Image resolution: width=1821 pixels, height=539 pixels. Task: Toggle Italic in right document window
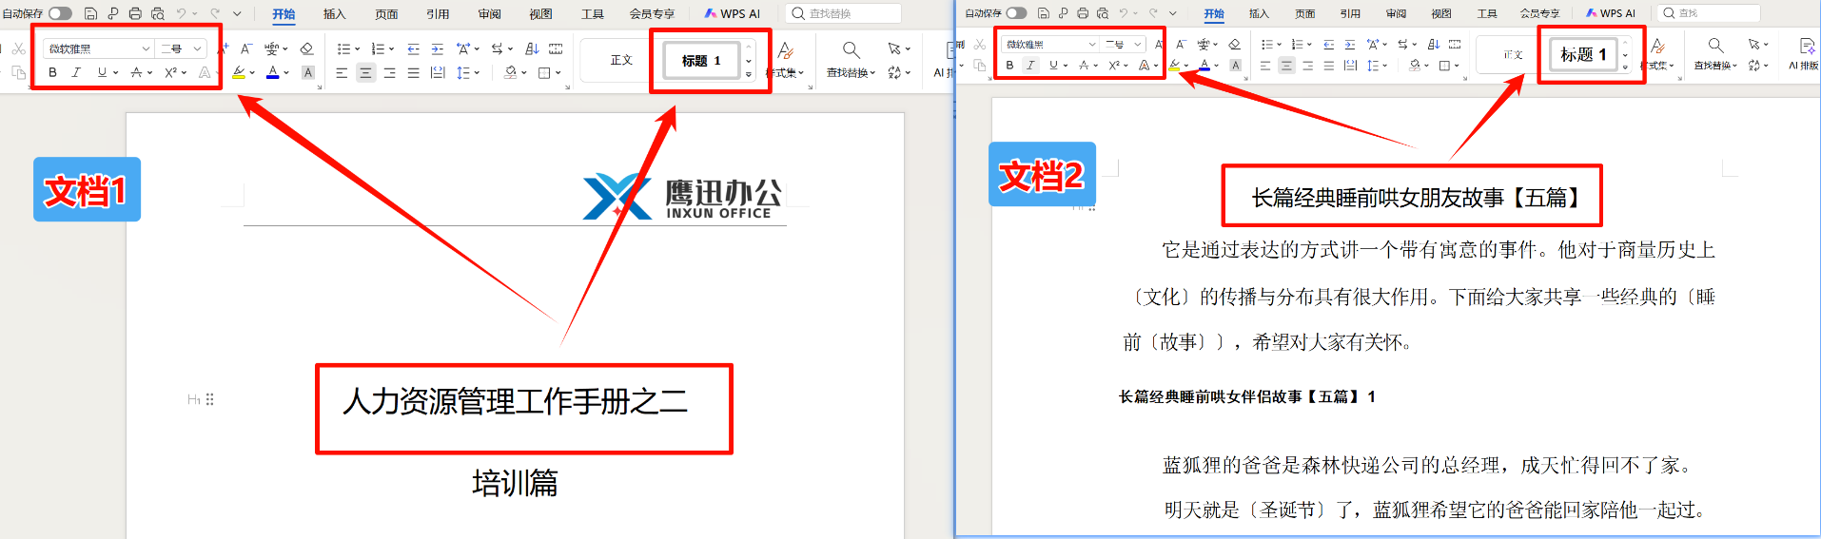(1030, 66)
